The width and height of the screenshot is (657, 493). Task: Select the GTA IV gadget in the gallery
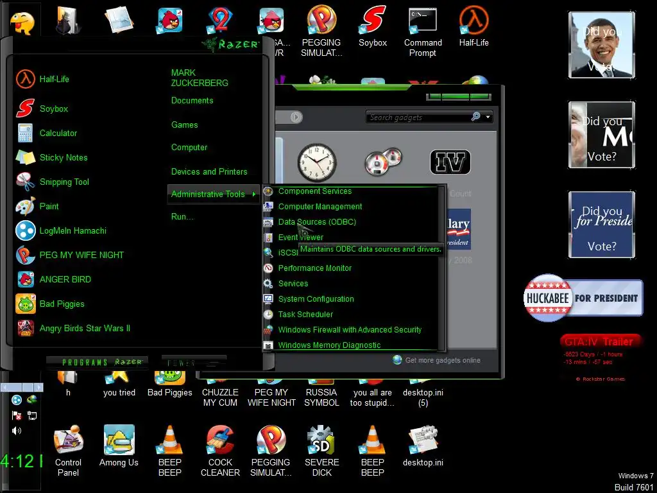pos(450,162)
